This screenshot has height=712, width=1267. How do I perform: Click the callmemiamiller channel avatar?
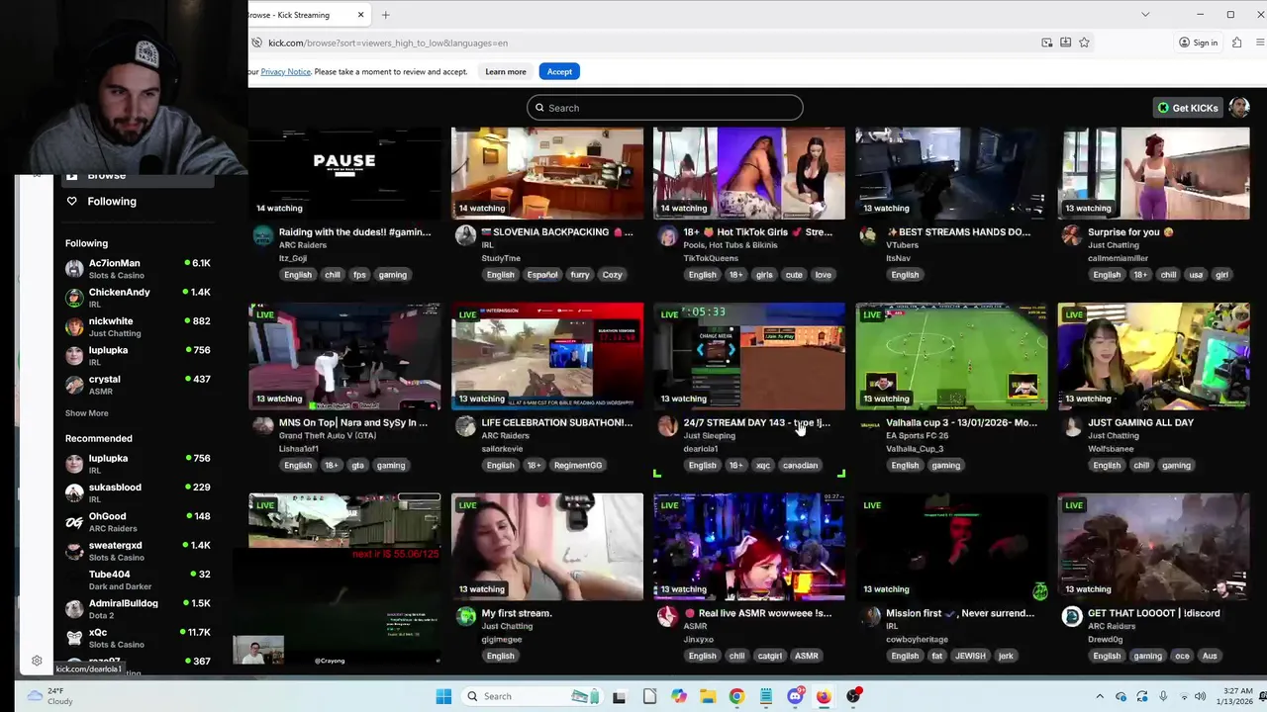1072,235
